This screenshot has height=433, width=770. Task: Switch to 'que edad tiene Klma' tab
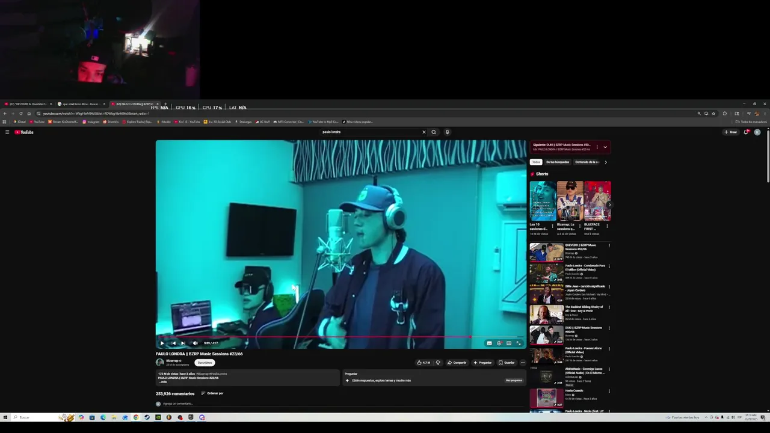[x=79, y=104]
